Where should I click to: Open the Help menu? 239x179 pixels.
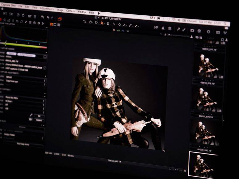pyautogui.click(x=91, y=13)
